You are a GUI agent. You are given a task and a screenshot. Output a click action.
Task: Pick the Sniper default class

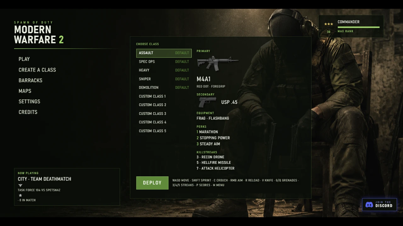[164, 79]
